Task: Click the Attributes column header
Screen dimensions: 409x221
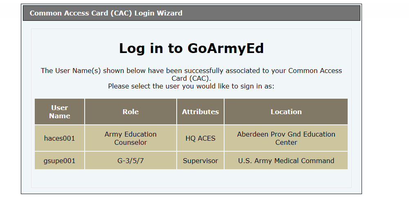Action: coord(200,112)
